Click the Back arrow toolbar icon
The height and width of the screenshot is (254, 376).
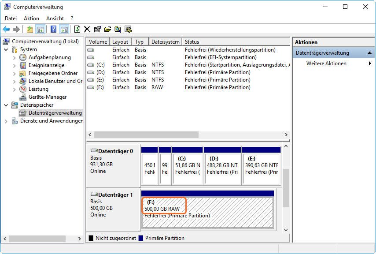click(6, 30)
